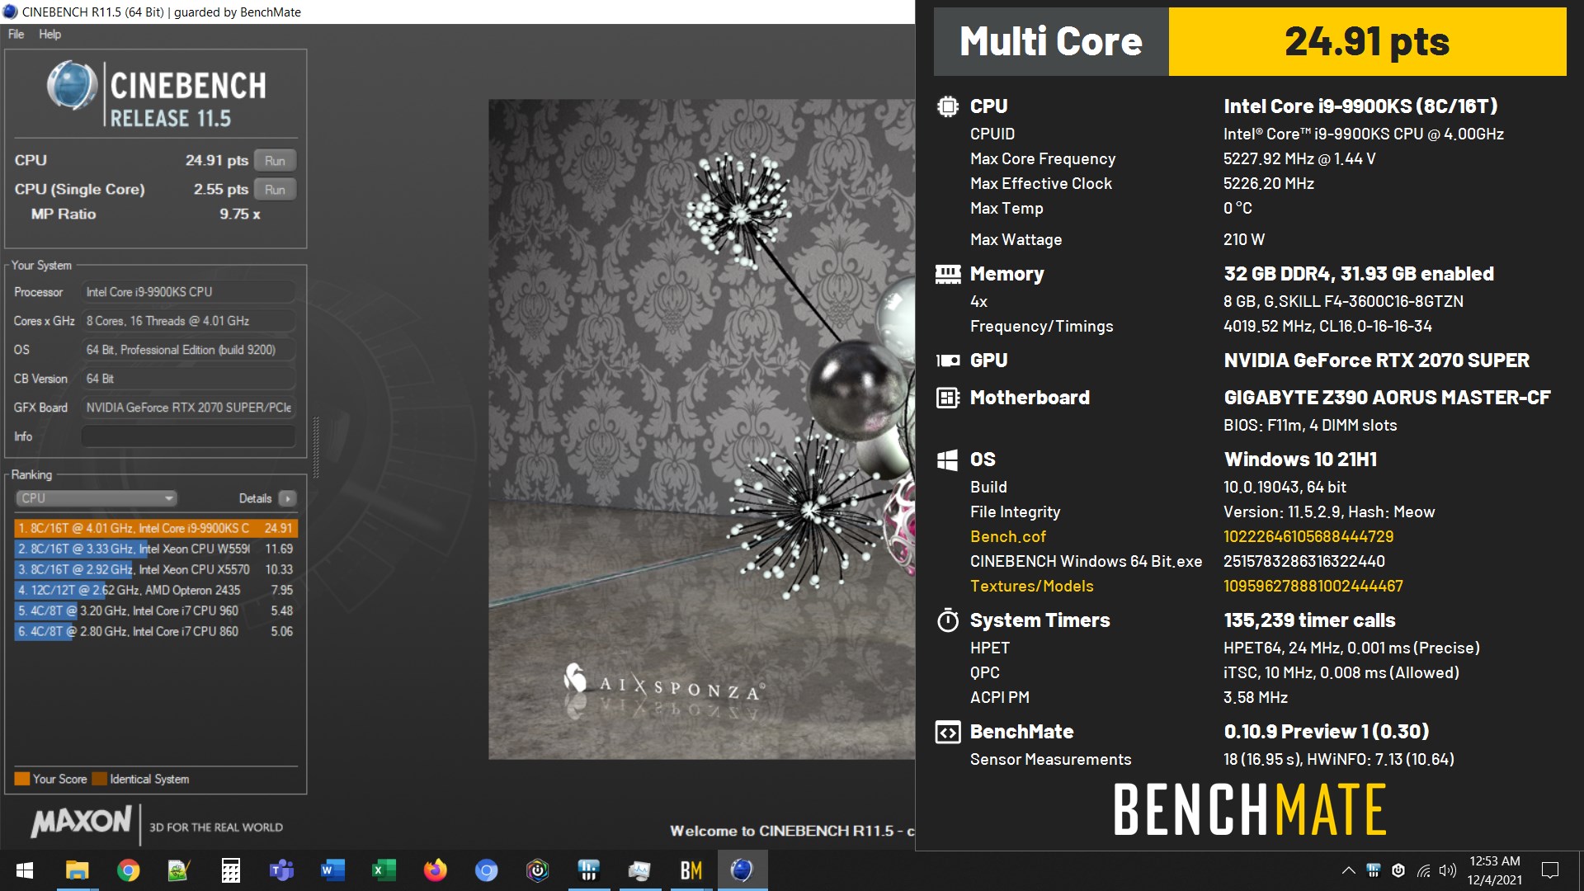Screen dimensions: 1584x891
Task: Open the monitor-graph app in taskbar
Action: click(639, 870)
